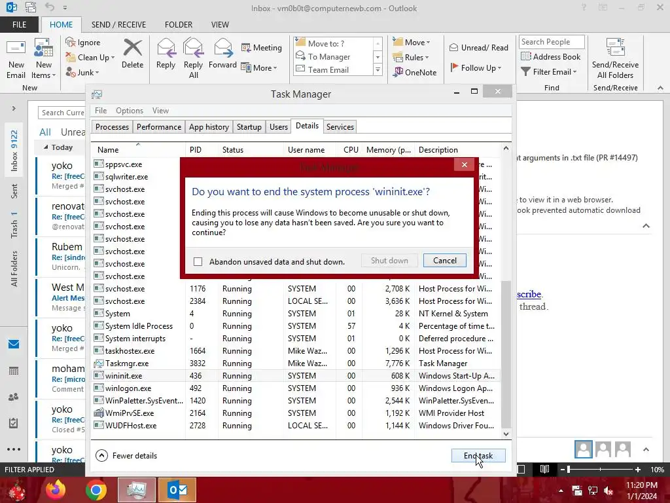The image size is (670, 503).
Task: Switch to Performance tab in Task Manager
Action: pos(159,127)
